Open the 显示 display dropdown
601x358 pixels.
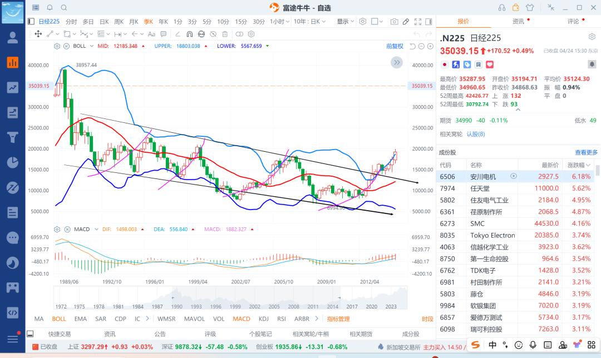click(345, 22)
